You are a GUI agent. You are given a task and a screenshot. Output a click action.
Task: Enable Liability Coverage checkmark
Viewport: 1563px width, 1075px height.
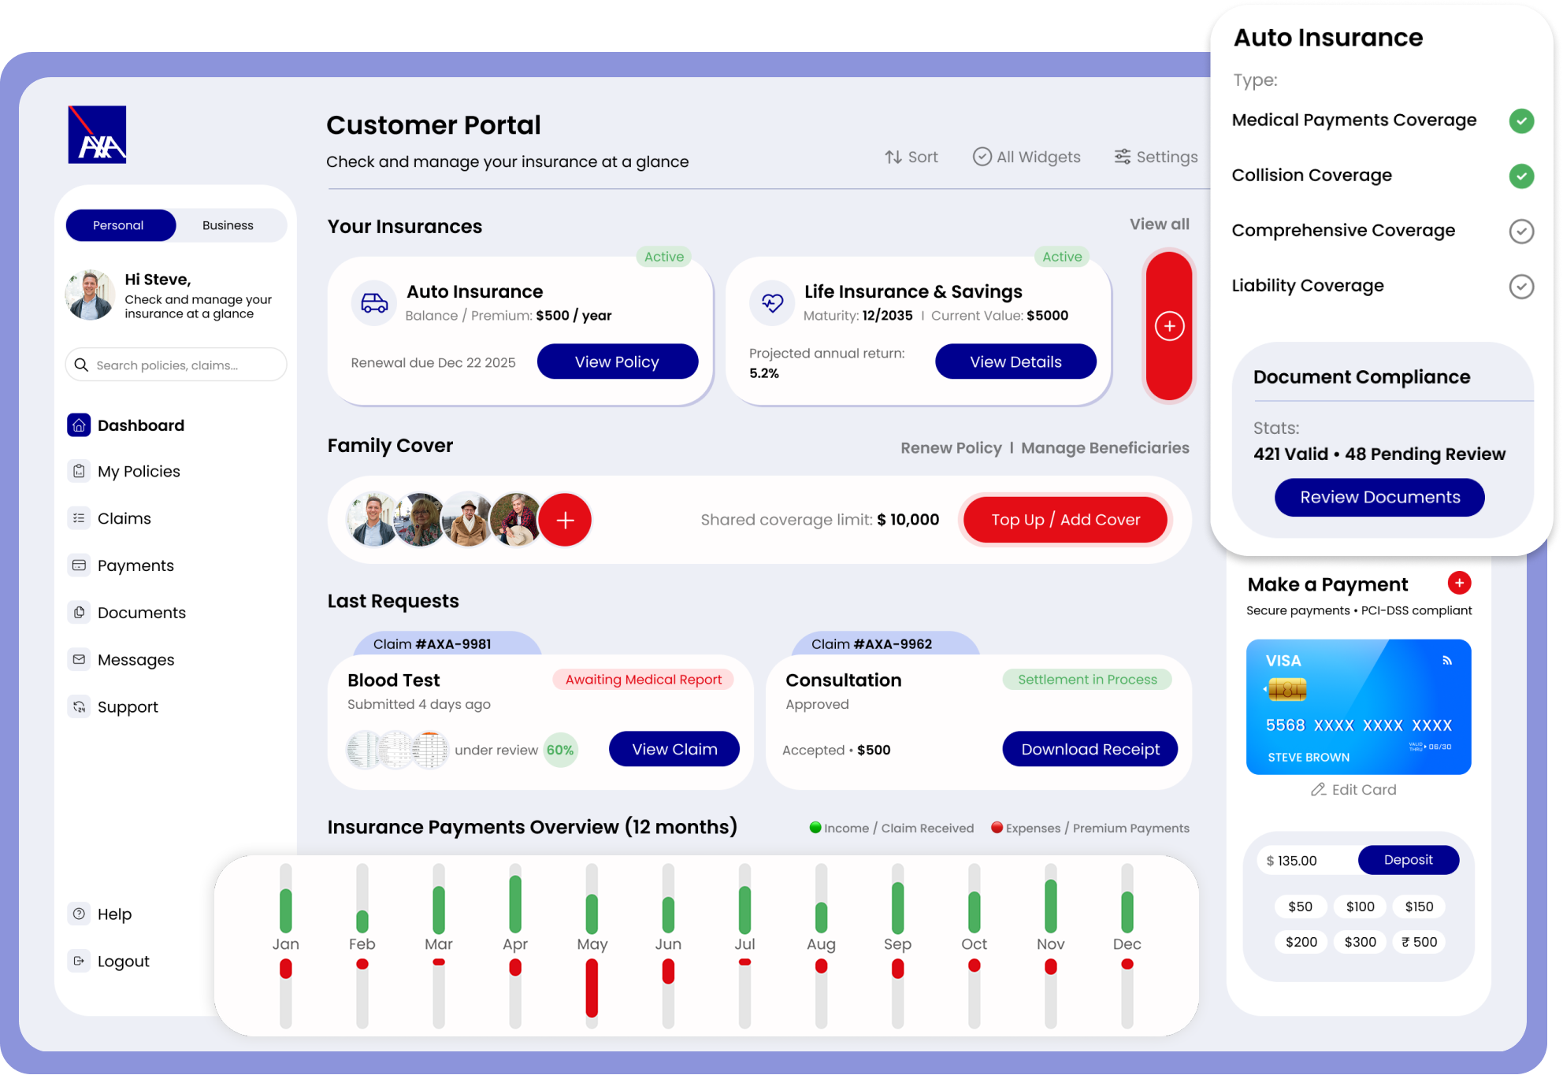pyautogui.click(x=1520, y=286)
